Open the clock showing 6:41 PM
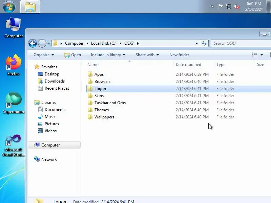 click(x=254, y=6)
